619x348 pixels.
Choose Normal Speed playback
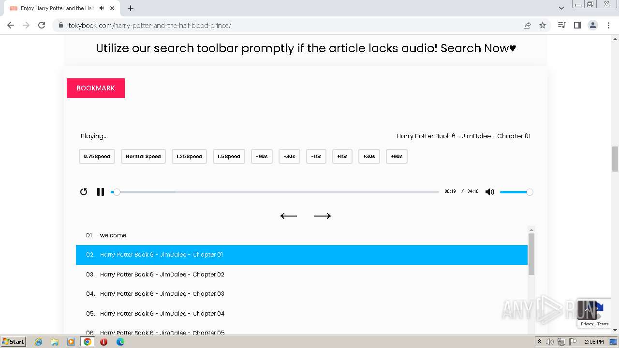coord(143,156)
